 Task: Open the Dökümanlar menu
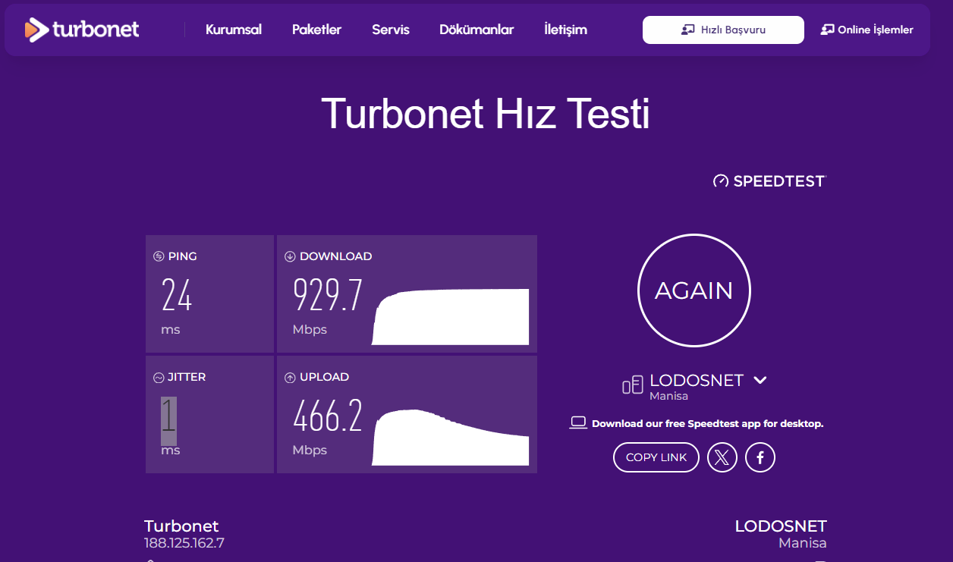pyautogui.click(x=476, y=30)
